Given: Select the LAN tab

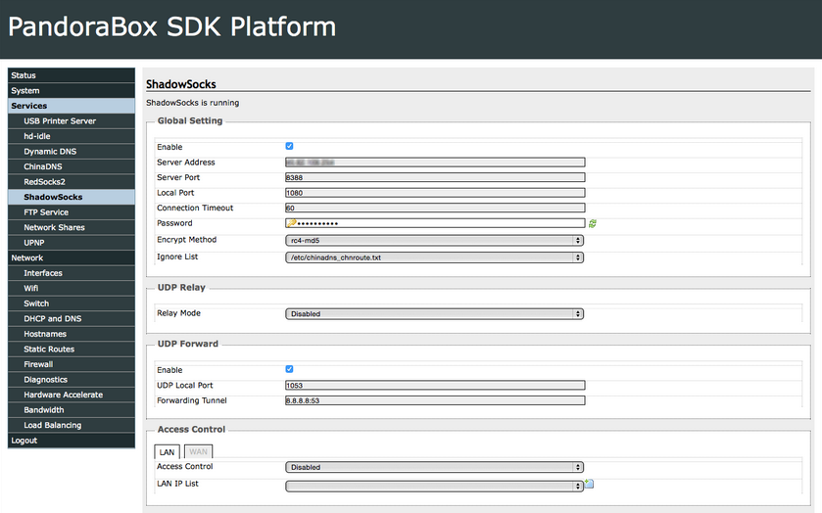Looking at the screenshot, I should (168, 451).
